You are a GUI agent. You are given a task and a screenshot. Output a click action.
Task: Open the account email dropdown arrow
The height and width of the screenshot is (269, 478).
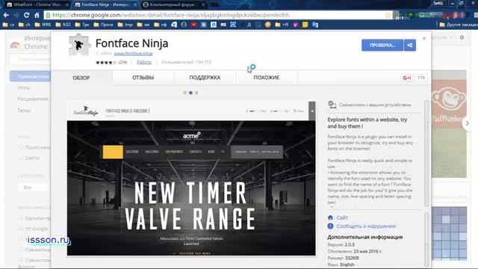click(x=451, y=37)
